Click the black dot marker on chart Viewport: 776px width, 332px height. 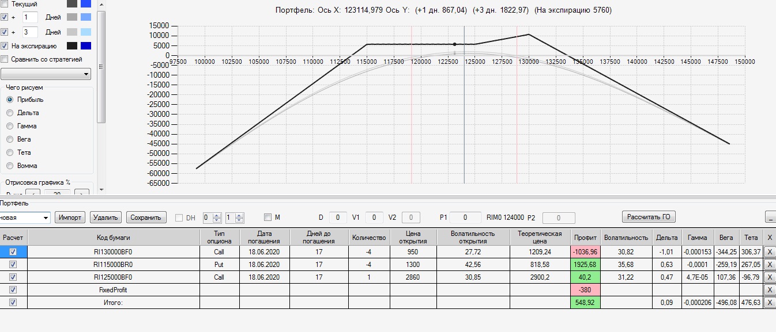454,44
